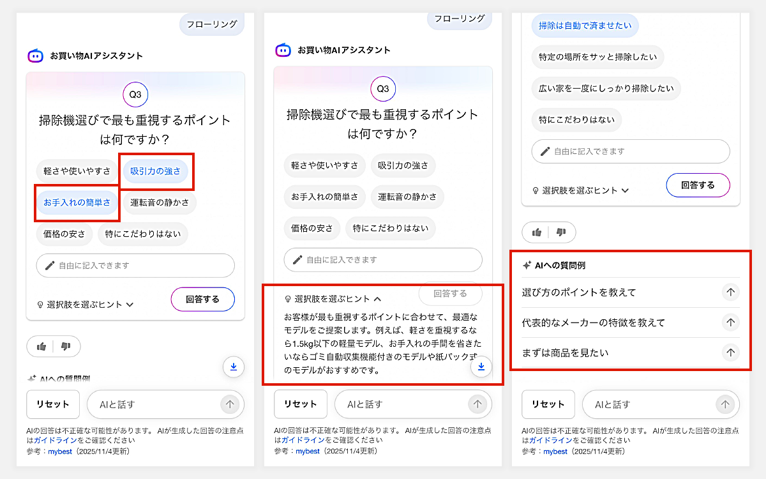Viewport: 766px width, 479px height.
Task: Deselect the 吸引力の強さ option chip
Action: point(156,171)
